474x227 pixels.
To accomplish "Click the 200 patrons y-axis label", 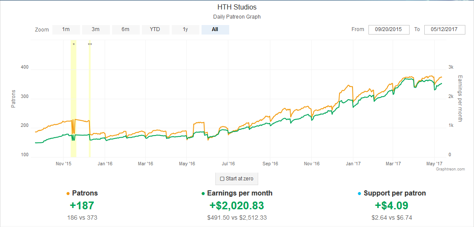I will click(25, 126).
